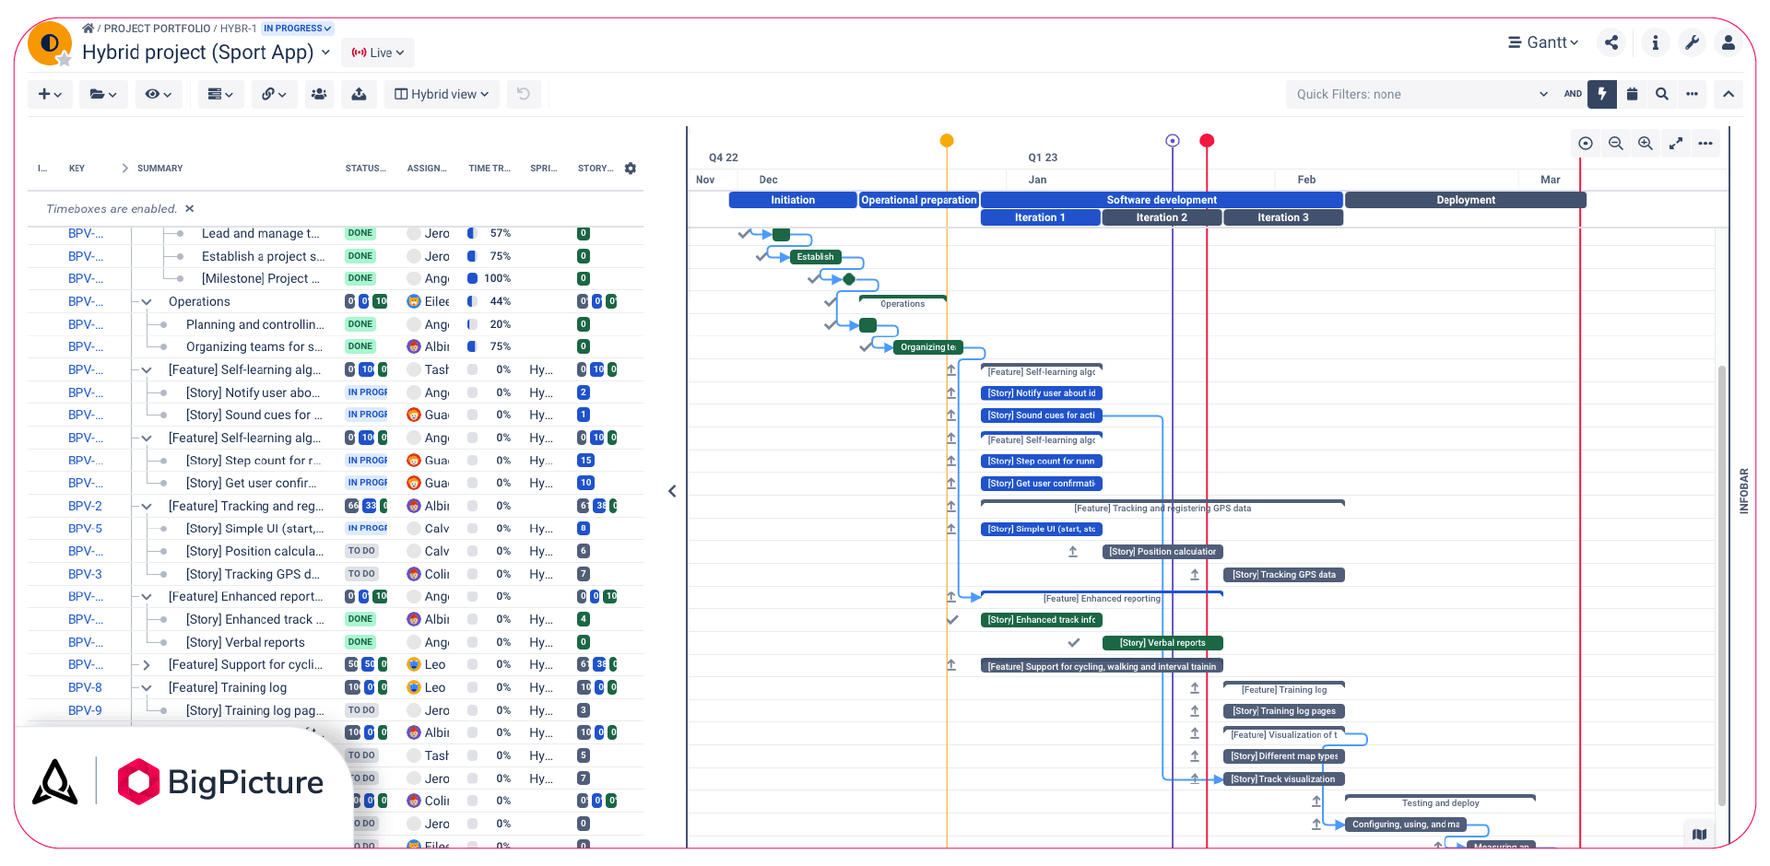Dismiss the Timeboxes are enabled banner
This screenshot has height=866, width=1770.
point(190,208)
